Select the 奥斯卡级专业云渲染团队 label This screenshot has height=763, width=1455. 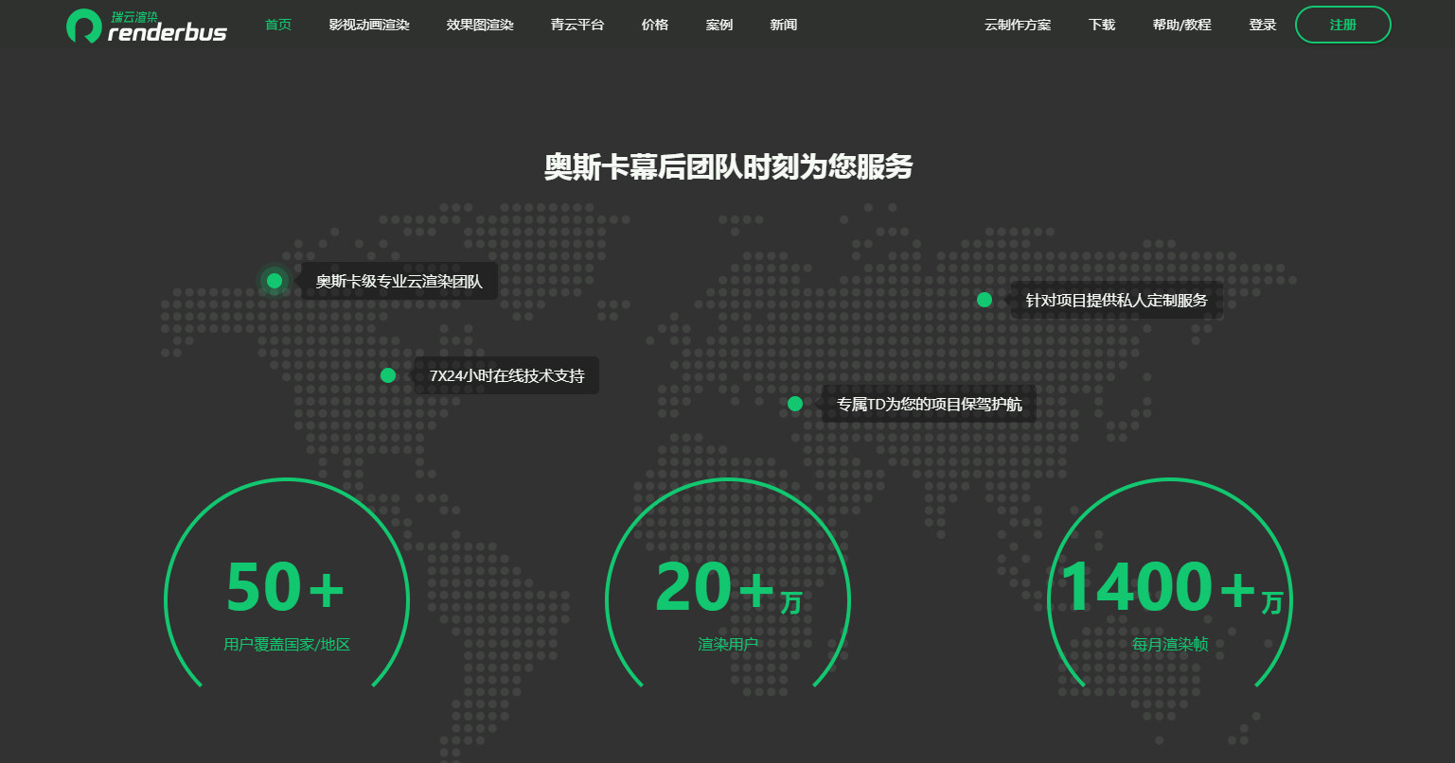click(x=399, y=282)
